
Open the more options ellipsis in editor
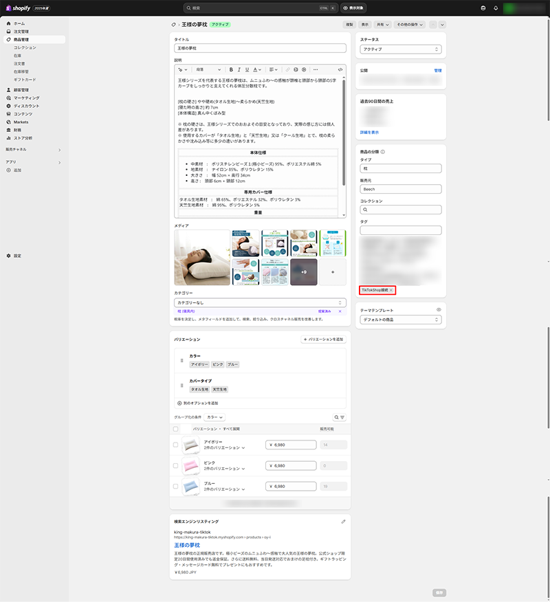tap(316, 69)
